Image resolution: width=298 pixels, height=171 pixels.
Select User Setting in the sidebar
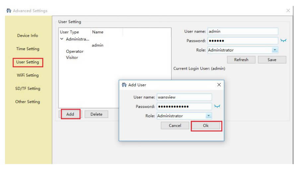(28, 62)
